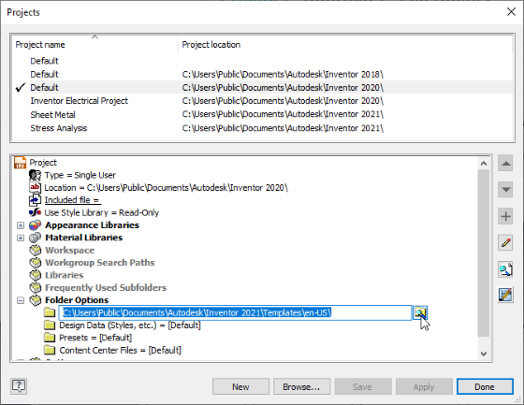Click the Frequently Used Subfolders icon
The height and width of the screenshot is (405, 524).
tap(36, 288)
